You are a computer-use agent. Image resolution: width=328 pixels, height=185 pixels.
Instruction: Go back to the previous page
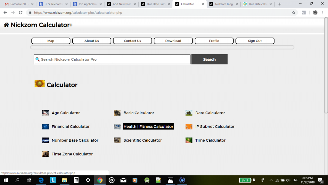click(x=5, y=13)
